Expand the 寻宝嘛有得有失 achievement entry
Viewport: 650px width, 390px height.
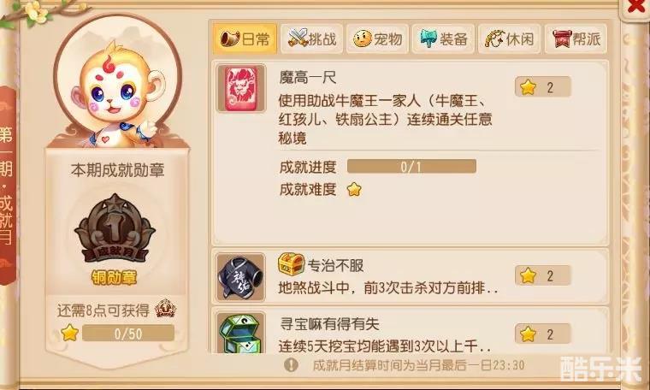tap(410, 331)
